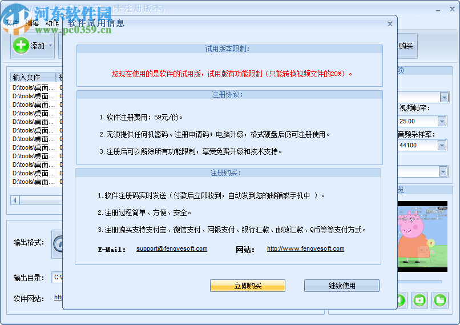Expand the empty dropdown above 视频帧率
Image resolution: width=460 pixels, height=325 pixels.
coord(444,97)
